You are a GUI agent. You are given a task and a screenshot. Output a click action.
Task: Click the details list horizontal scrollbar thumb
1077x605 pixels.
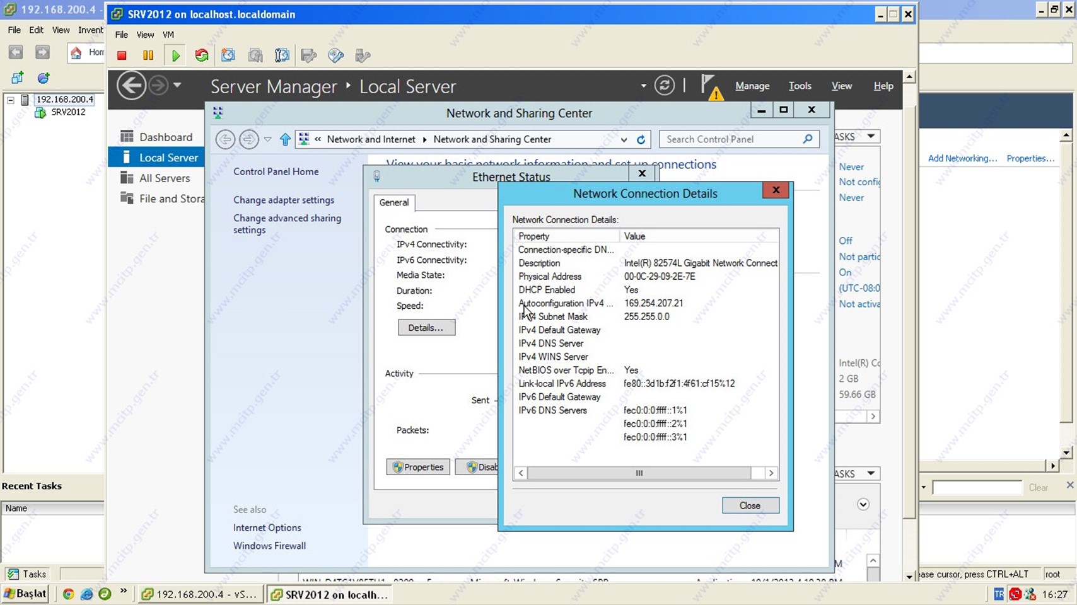click(x=639, y=473)
